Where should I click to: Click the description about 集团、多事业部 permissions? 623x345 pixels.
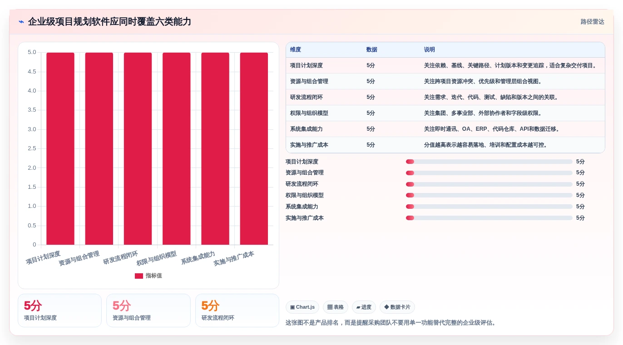tap(484, 113)
